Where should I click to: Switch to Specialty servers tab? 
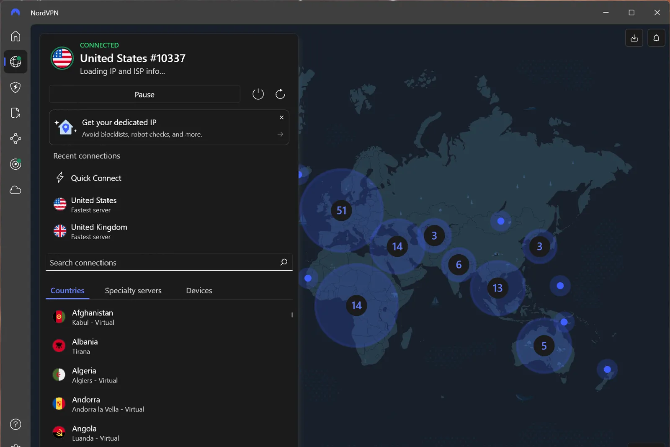coord(133,291)
